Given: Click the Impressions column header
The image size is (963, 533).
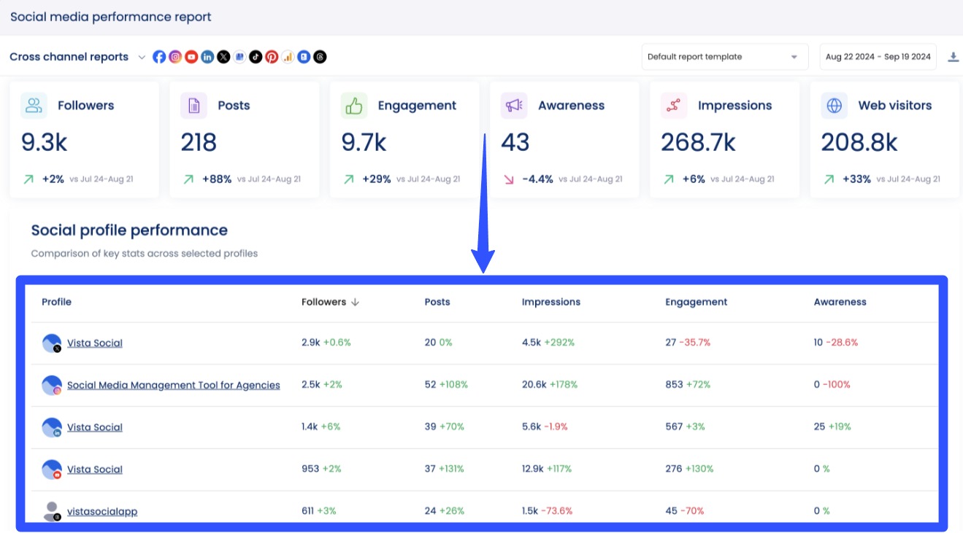Looking at the screenshot, I should (x=550, y=302).
